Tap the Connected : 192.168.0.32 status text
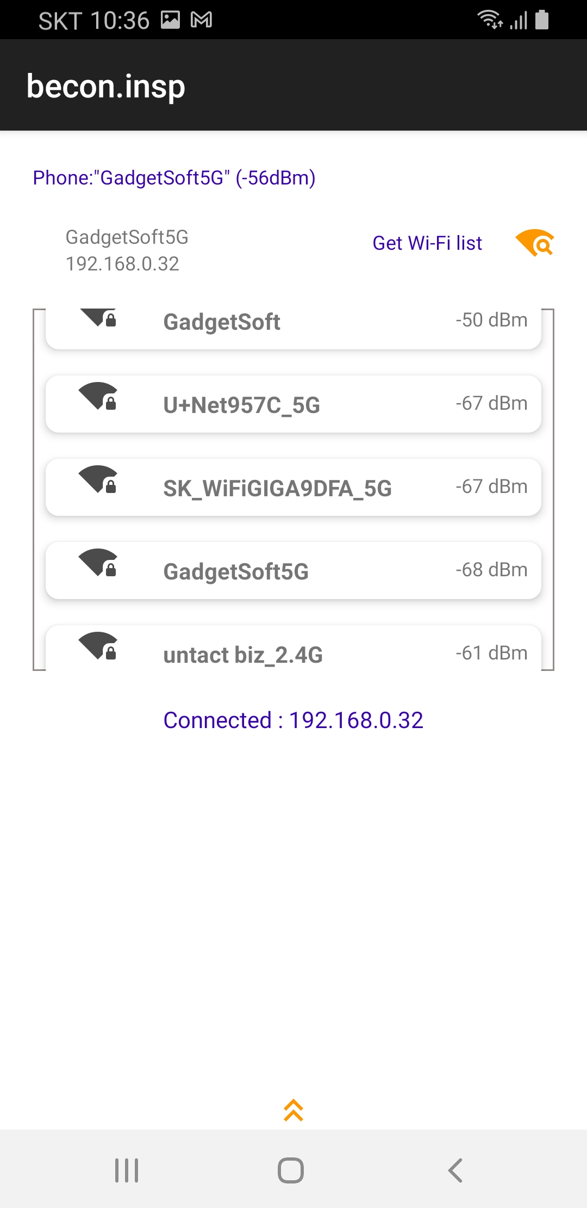The image size is (587, 1208). click(293, 720)
